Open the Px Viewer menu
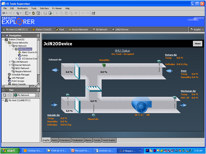This screenshot has width=206, height=154. [57, 8]
